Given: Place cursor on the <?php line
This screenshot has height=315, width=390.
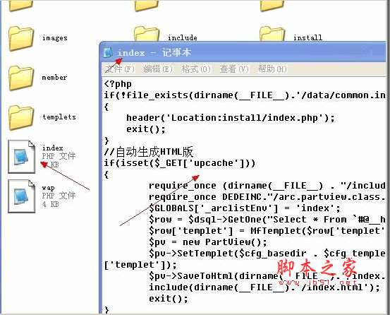Looking at the screenshot, I should [x=118, y=84].
